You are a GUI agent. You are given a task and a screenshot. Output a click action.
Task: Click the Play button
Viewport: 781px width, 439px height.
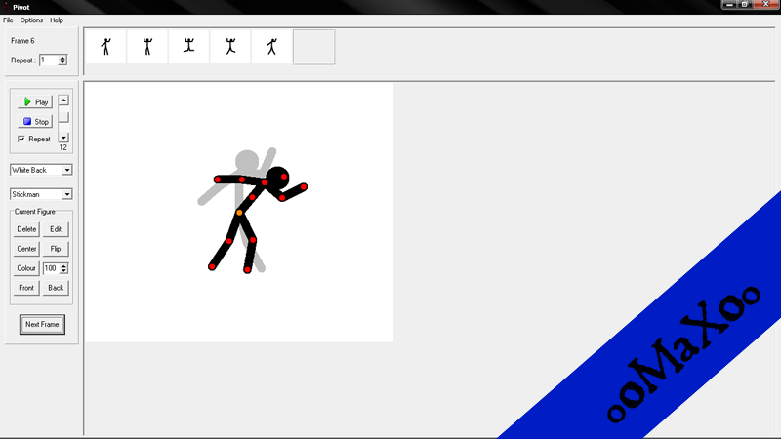(x=35, y=102)
